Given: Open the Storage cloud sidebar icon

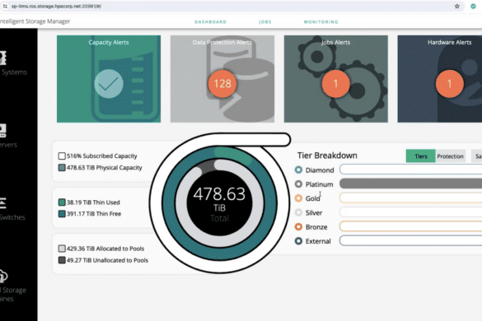Looking at the screenshot, I should [3, 276].
